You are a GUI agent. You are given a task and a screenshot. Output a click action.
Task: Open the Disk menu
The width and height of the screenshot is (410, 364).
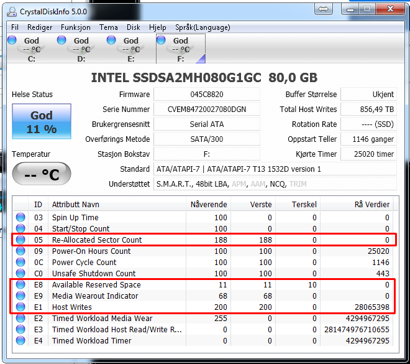pos(134,27)
